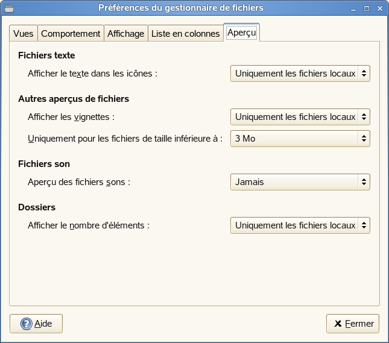Open the nombre d'éléments dropdown
The width and height of the screenshot is (389, 343).
(300, 225)
